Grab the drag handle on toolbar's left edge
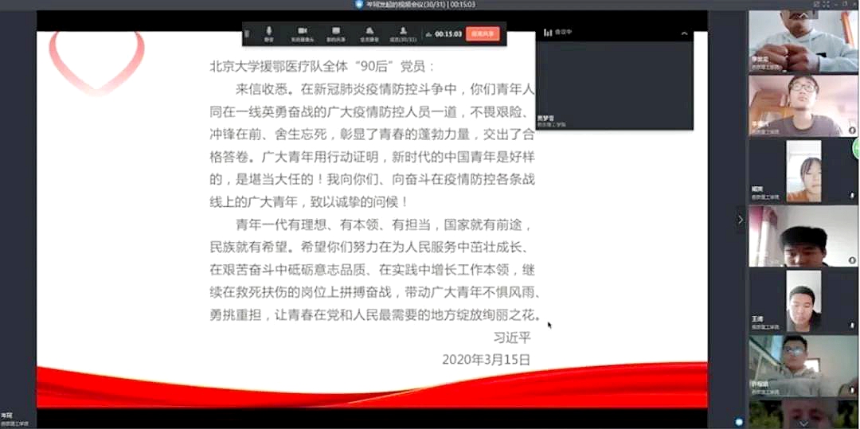This screenshot has height=429, width=860. [x=247, y=33]
